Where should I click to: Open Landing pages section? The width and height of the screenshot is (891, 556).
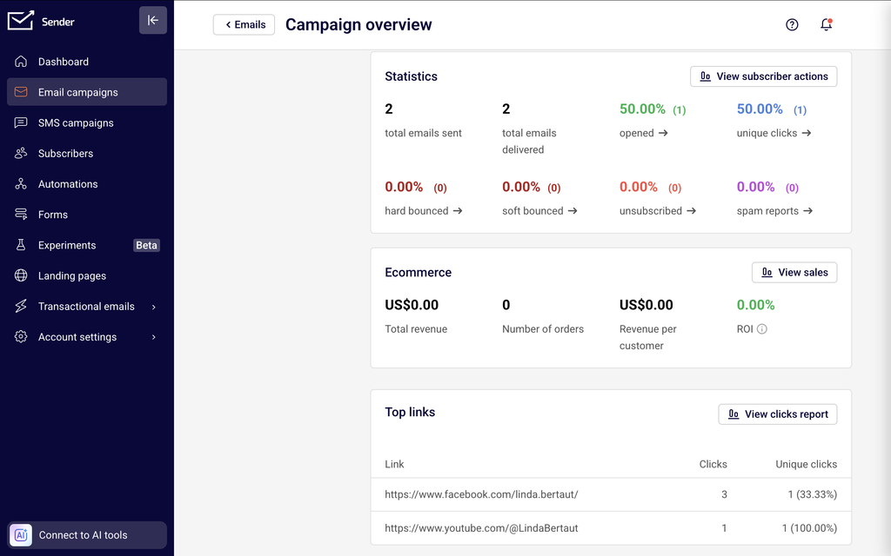(87, 275)
